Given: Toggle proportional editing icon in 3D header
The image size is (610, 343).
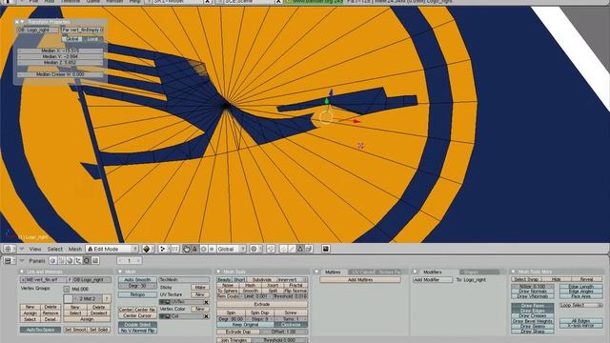Looking at the screenshot, I should click(x=254, y=249).
